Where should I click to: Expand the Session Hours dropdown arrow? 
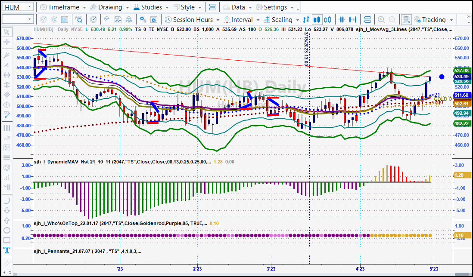coord(218,20)
